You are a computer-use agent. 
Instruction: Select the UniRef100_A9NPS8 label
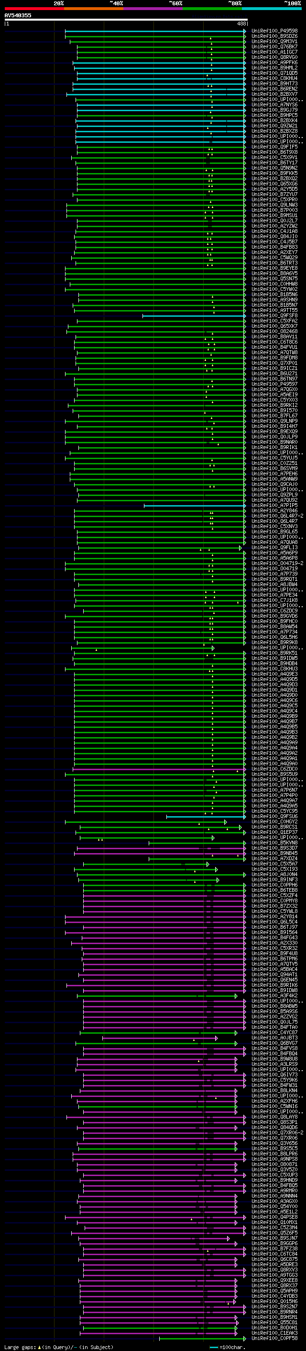274,1159
